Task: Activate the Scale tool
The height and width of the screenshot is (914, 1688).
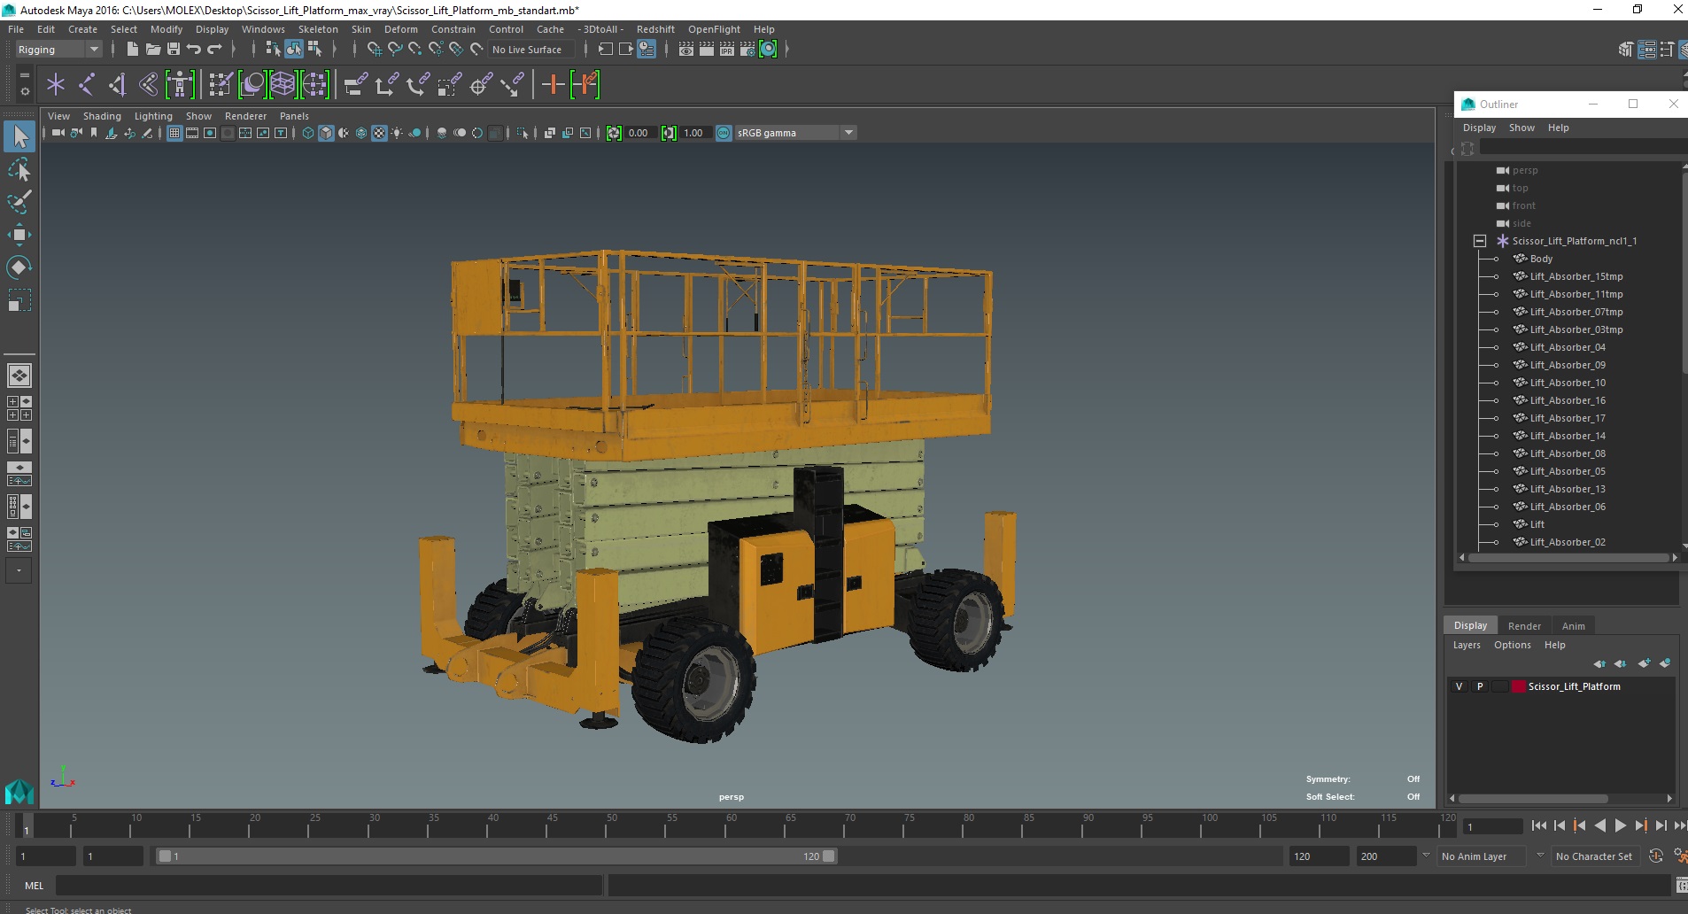Action: 19,300
